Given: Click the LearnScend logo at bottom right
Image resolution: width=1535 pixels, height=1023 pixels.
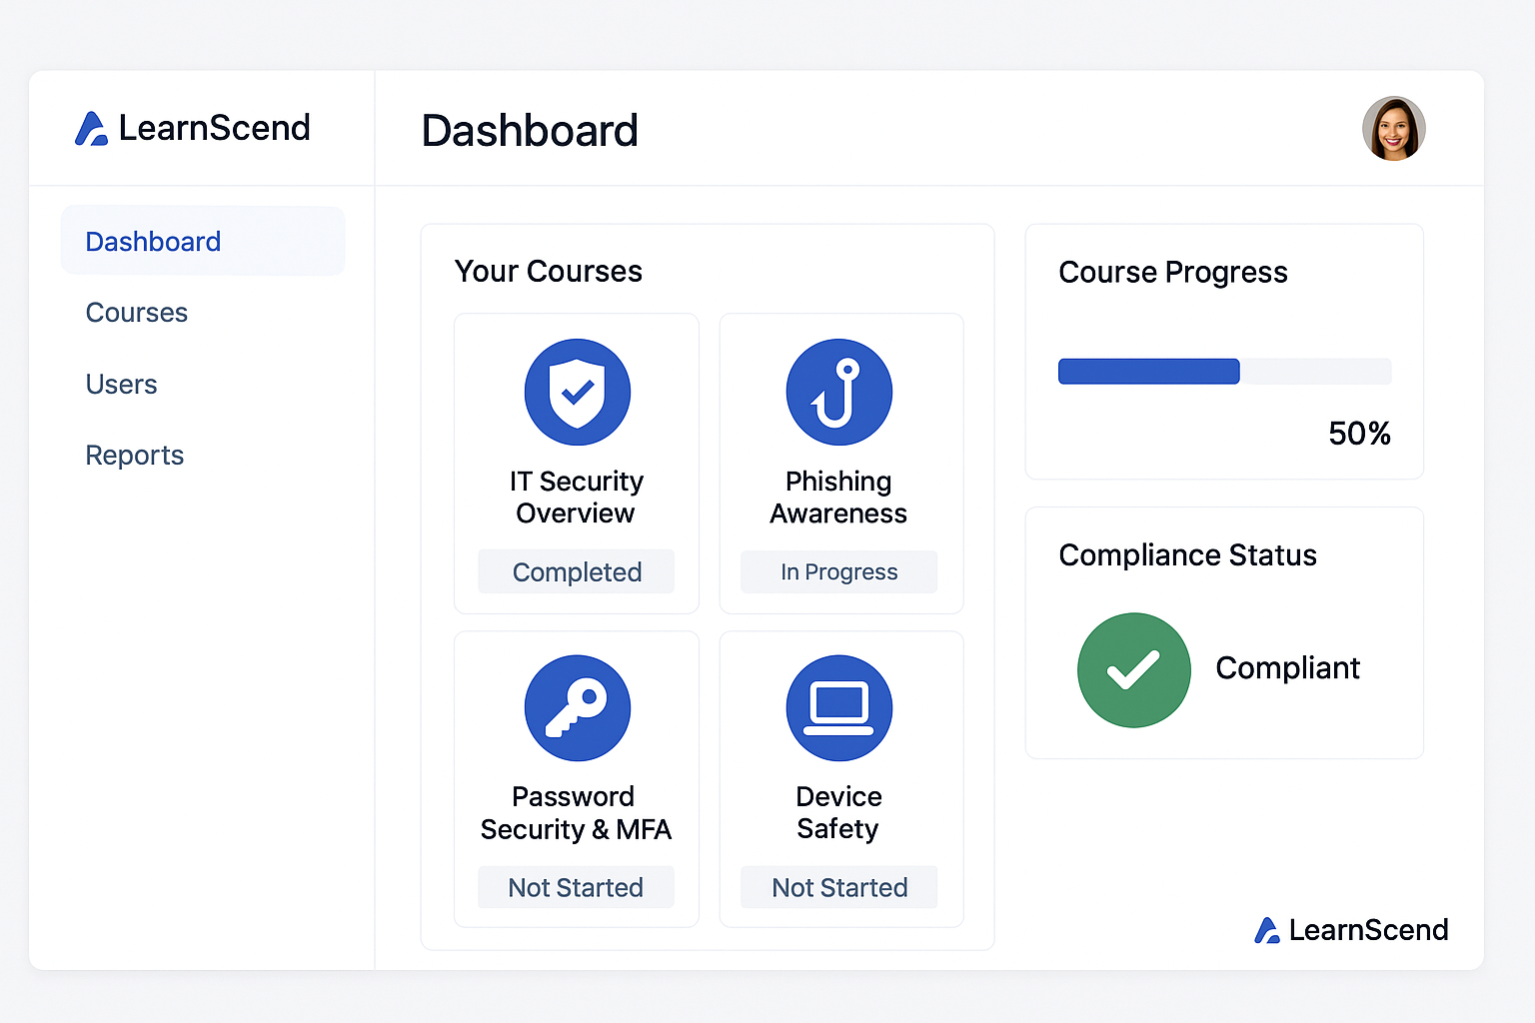Looking at the screenshot, I should (1350, 929).
